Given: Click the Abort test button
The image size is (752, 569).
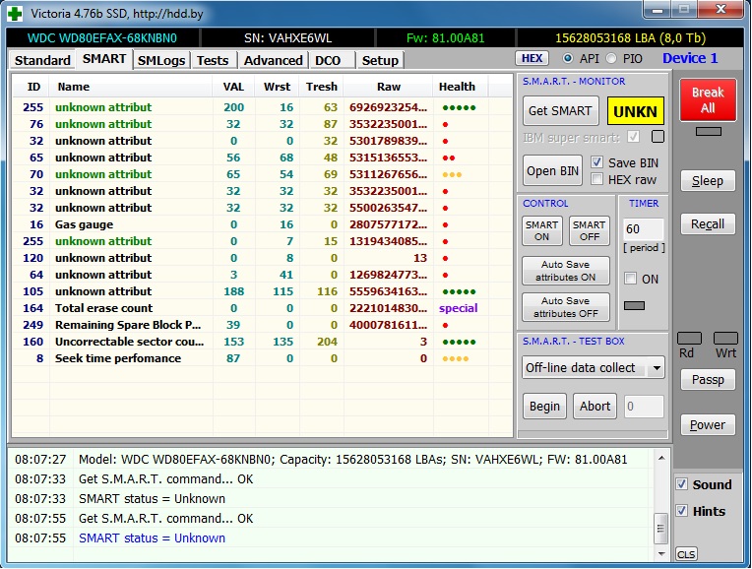Looking at the screenshot, I should coord(595,406).
